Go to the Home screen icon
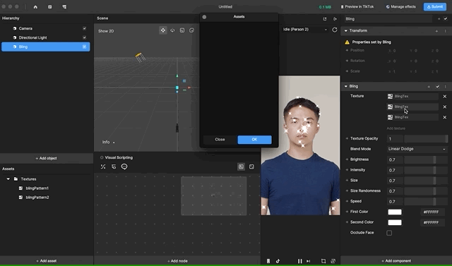452x266 pixels. point(35,6)
